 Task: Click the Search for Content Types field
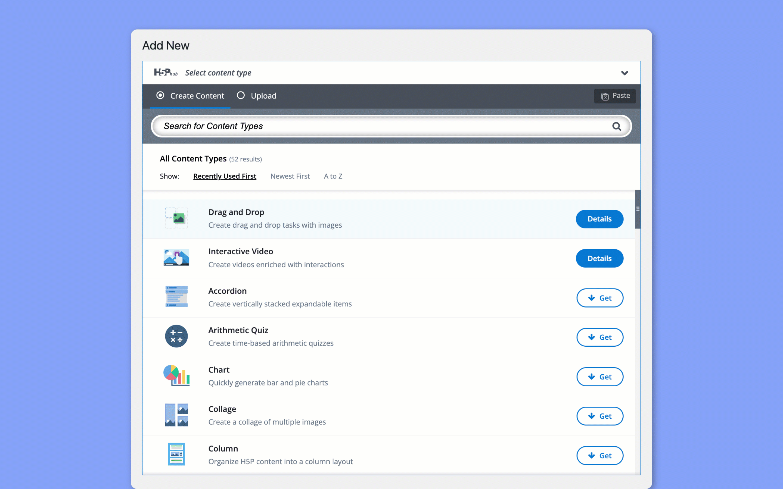[x=391, y=126]
